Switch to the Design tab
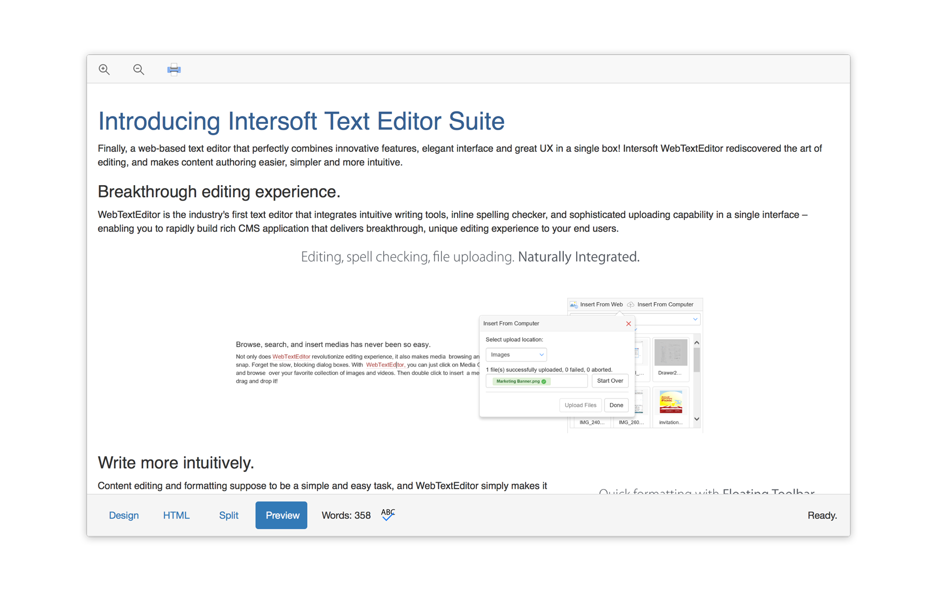This screenshot has width=937, height=593. click(x=124, y=515)
